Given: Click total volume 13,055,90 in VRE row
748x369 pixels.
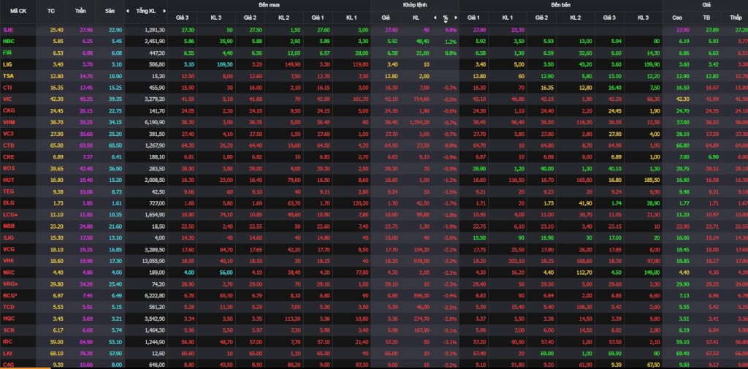Looking at the screenshot, I should click(153, 261).
